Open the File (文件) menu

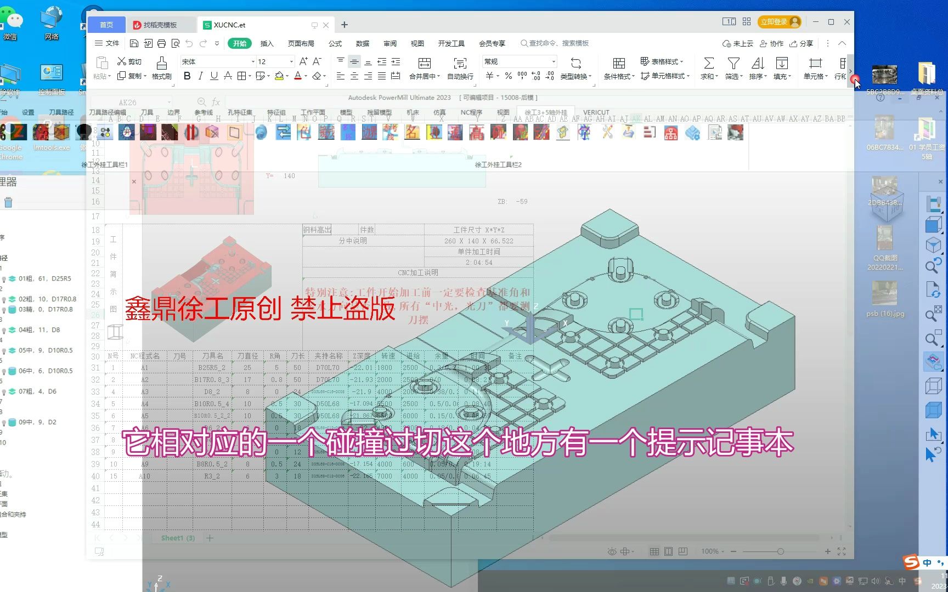(108, 43)
